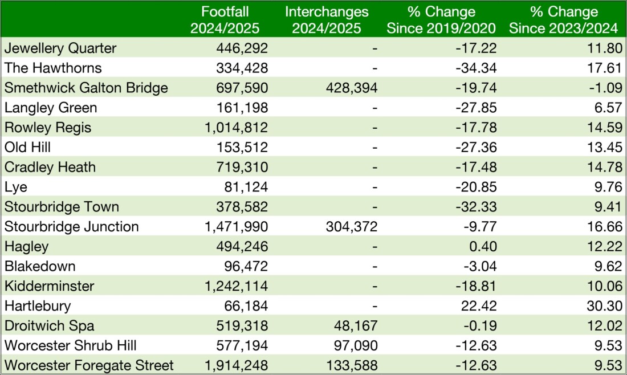Click the Interchanges 2024/2025 column header

327,19
